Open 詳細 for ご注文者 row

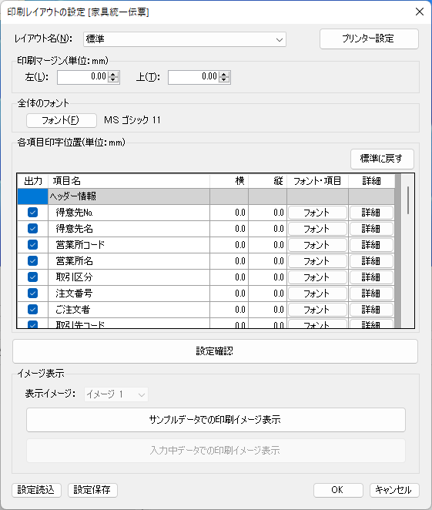point(371,310)
